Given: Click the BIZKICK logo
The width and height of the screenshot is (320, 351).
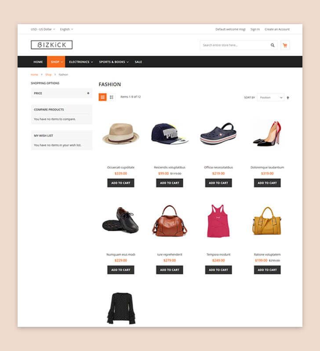Looking at the screenshot, I should 51,45.
